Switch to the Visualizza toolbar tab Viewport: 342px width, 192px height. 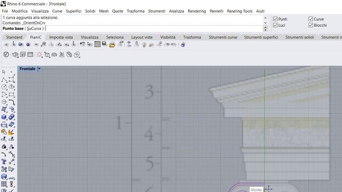pos(90,37)
